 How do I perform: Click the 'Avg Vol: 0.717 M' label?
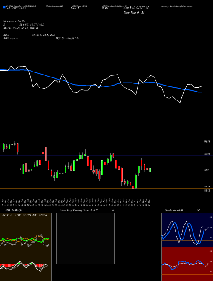(x=136, y=8)
